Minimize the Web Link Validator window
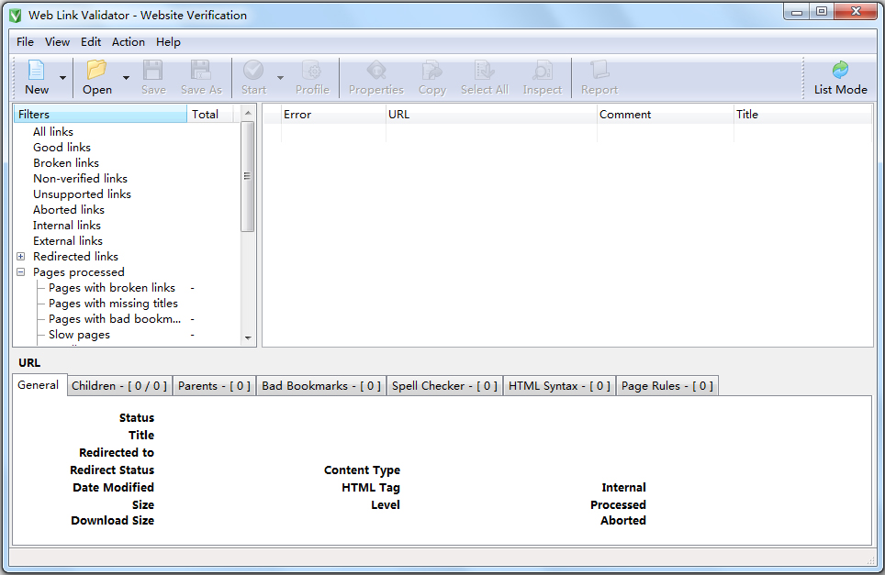 pyautogui.click(x=796, y=12)
